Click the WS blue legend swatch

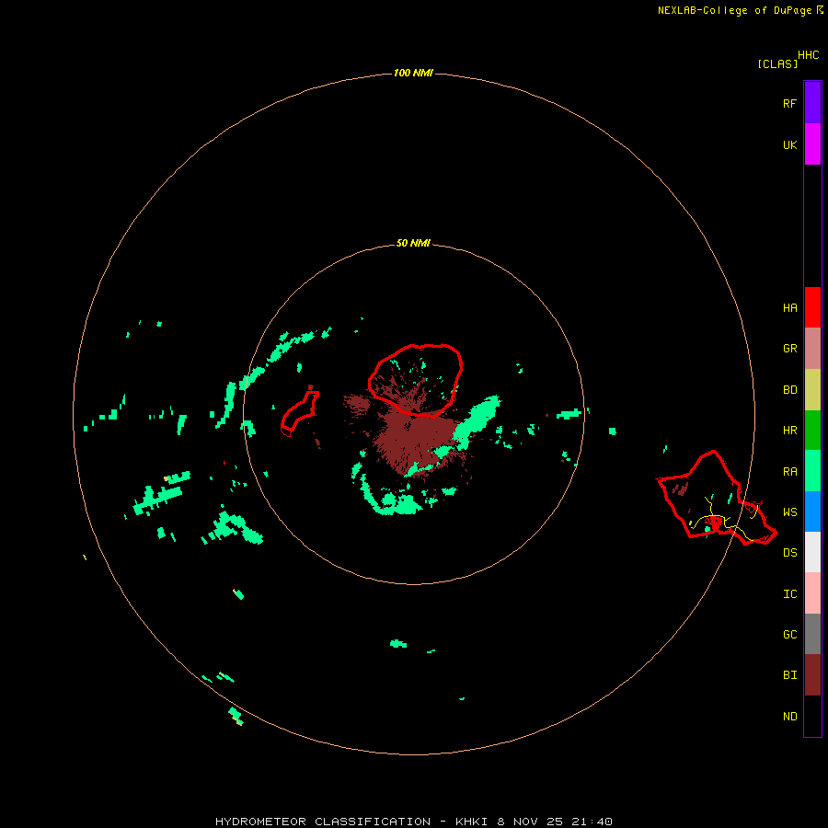point(812,512)
